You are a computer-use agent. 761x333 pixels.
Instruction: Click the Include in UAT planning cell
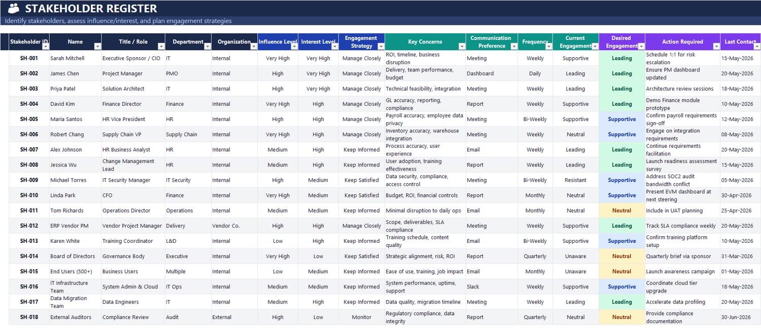(682, 210)
